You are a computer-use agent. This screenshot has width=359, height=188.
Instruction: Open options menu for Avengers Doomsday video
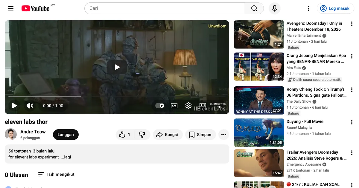[x=352, y=24]
